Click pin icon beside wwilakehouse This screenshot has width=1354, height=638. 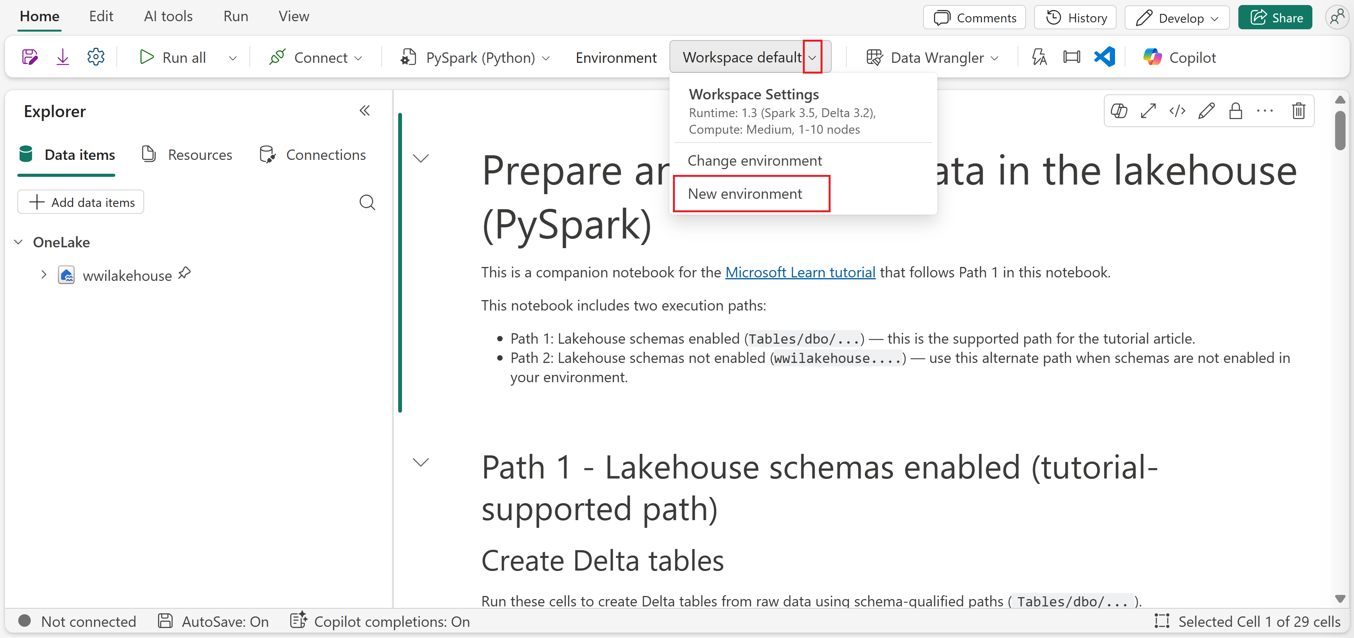(185, 273)
